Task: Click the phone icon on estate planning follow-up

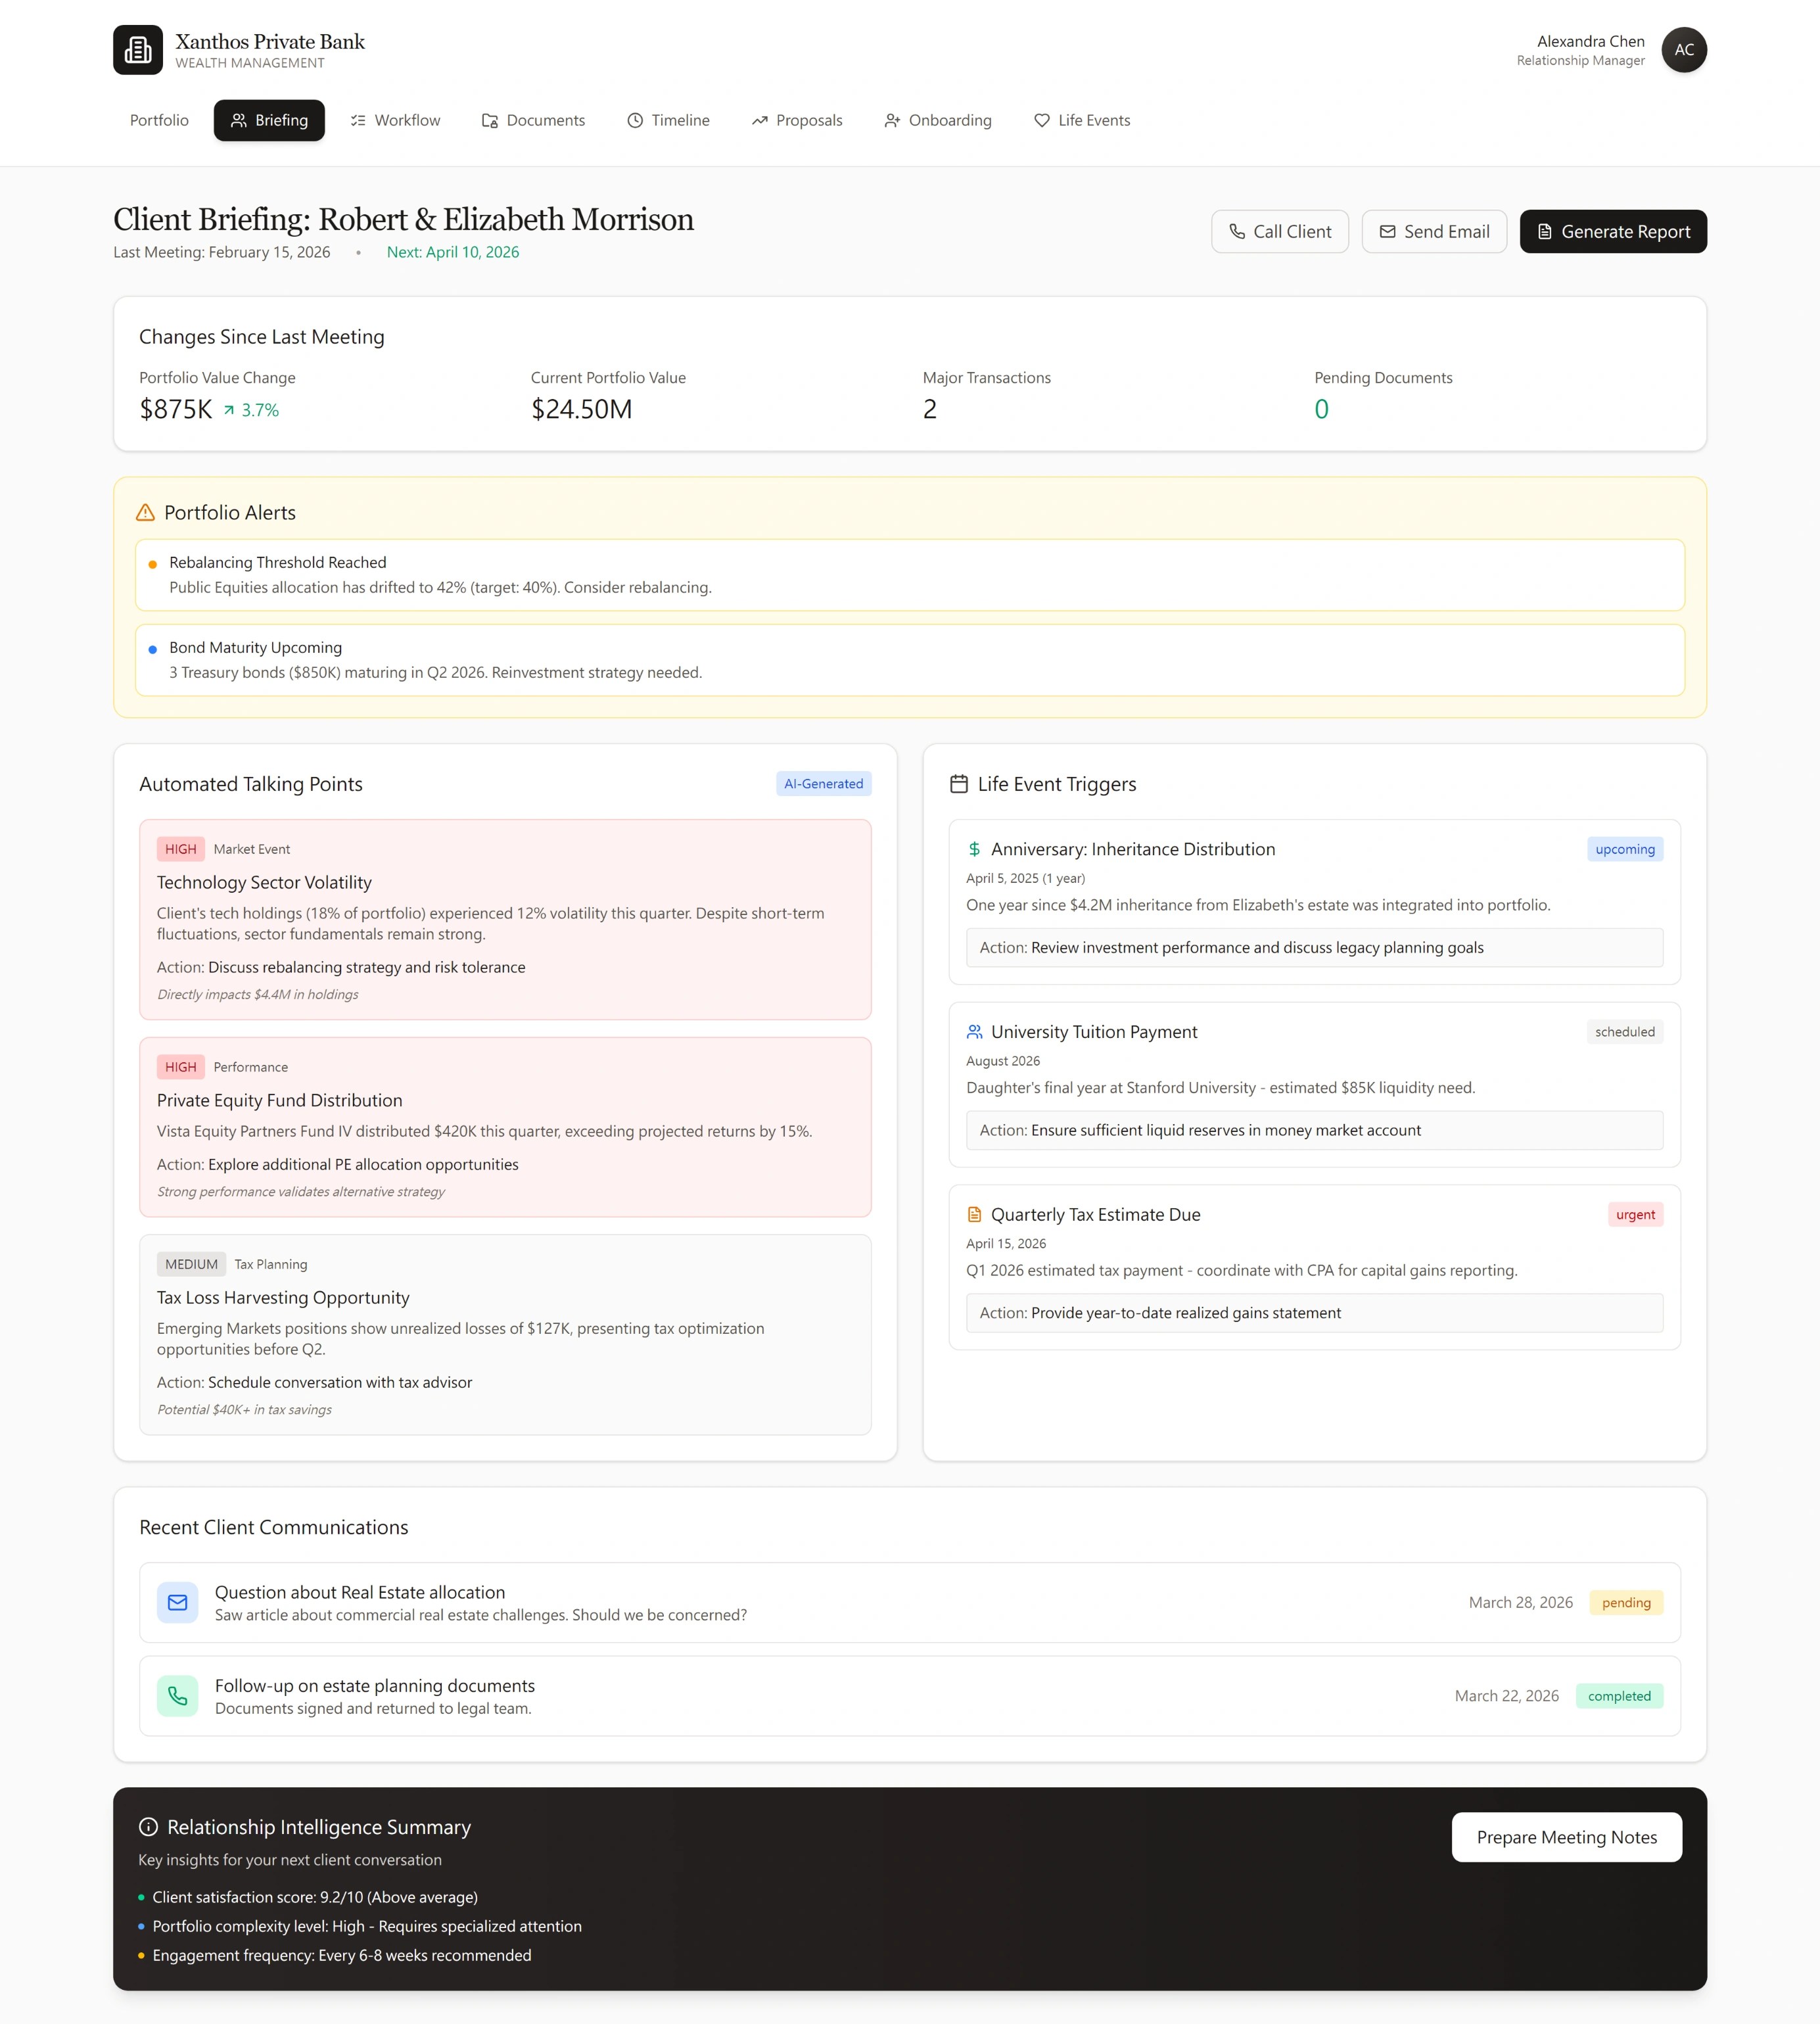Action: (x=177, y=1695)
